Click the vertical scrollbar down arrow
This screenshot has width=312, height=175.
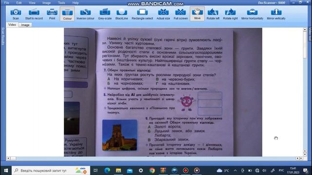(305, 155)
